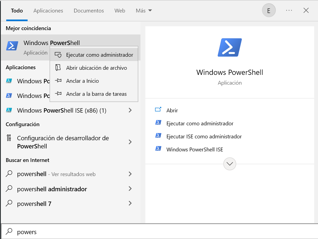Open Windows PowerShell ISE from details pane

pyautogui.click(x=195, y=149)
